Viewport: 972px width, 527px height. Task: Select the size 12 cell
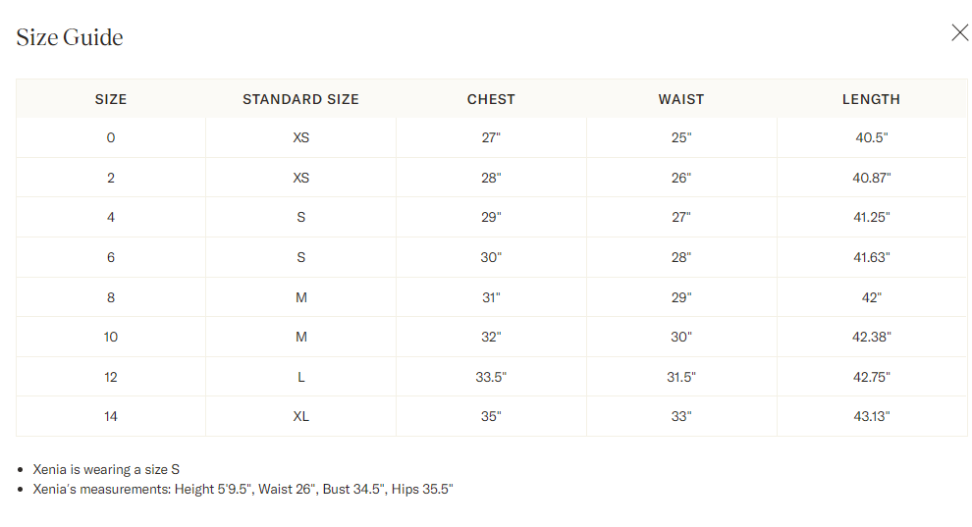point(111,377)
